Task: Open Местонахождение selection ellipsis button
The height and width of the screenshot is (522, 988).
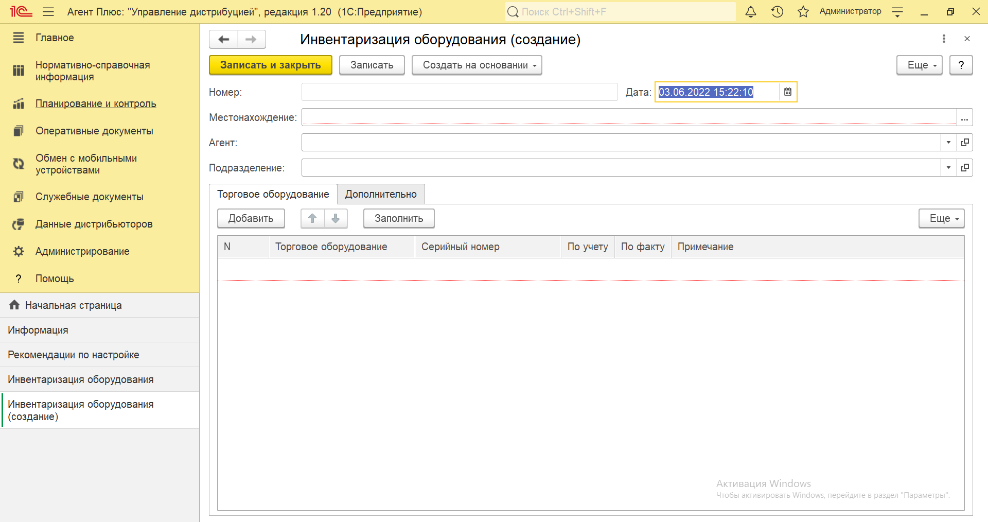Action: (964, 117)
